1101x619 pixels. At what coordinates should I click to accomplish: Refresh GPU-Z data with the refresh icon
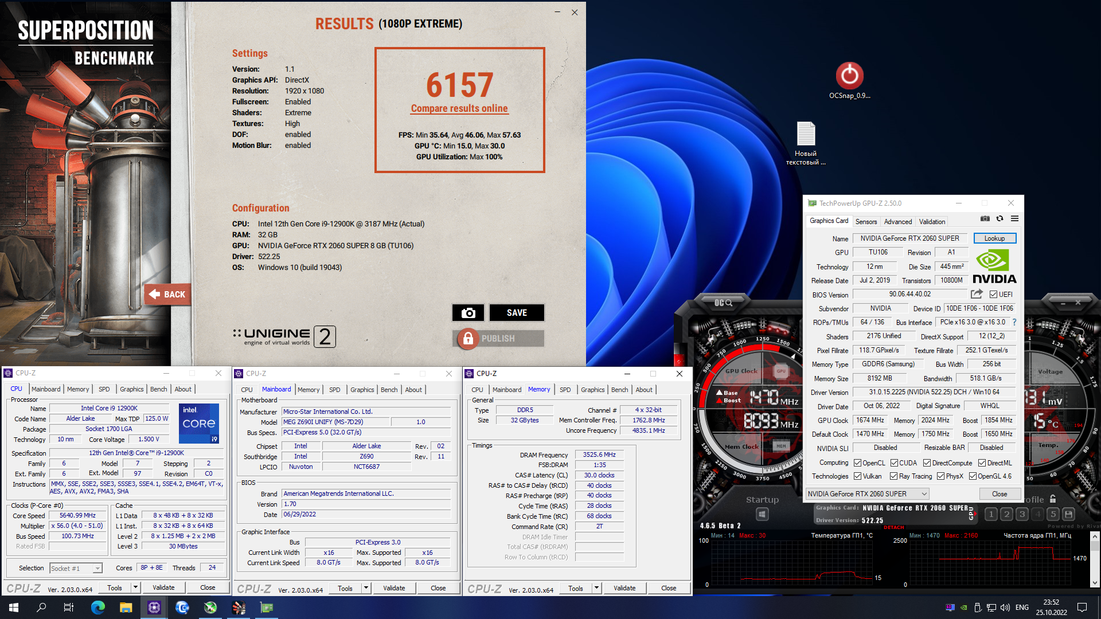[x=1000, y=219]
